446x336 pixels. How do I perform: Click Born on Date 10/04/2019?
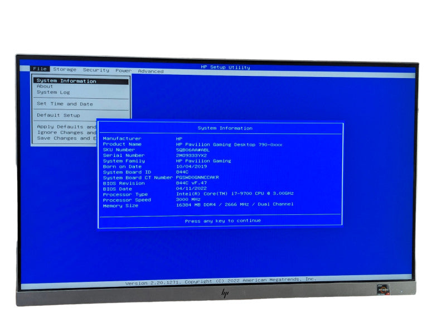coord(191,166)
